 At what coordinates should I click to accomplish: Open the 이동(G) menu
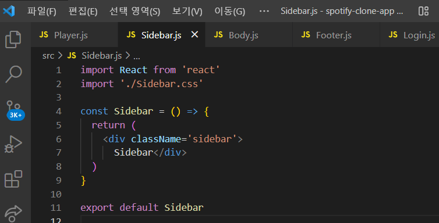(x=229, y=12)
